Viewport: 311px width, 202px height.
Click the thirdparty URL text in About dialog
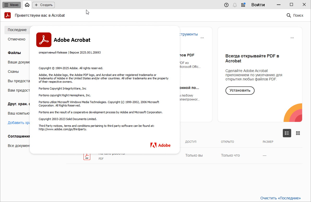(x=63, y=129)
